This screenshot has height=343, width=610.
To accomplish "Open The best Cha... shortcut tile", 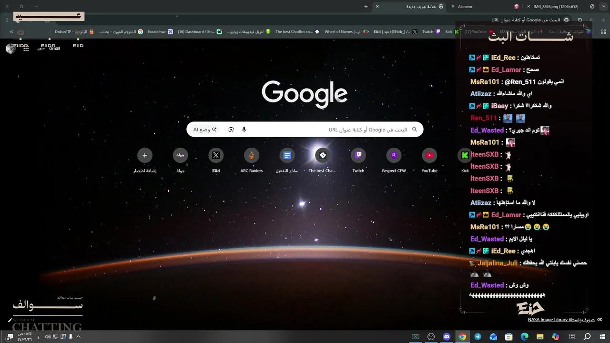I will coord(323,161).
